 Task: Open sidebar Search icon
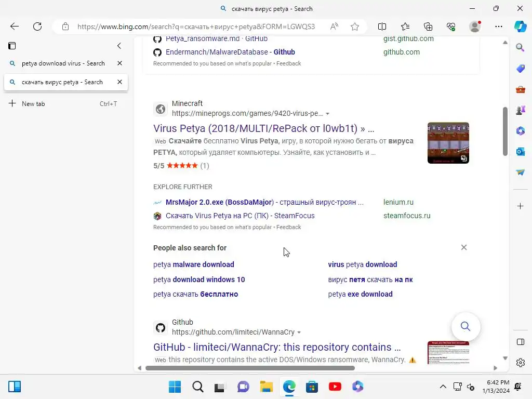click(520, 47)
